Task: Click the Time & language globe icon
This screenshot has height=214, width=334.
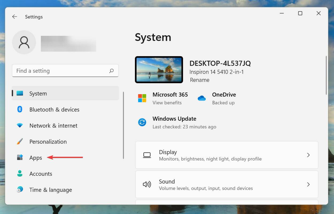Action: click(20, 189)
